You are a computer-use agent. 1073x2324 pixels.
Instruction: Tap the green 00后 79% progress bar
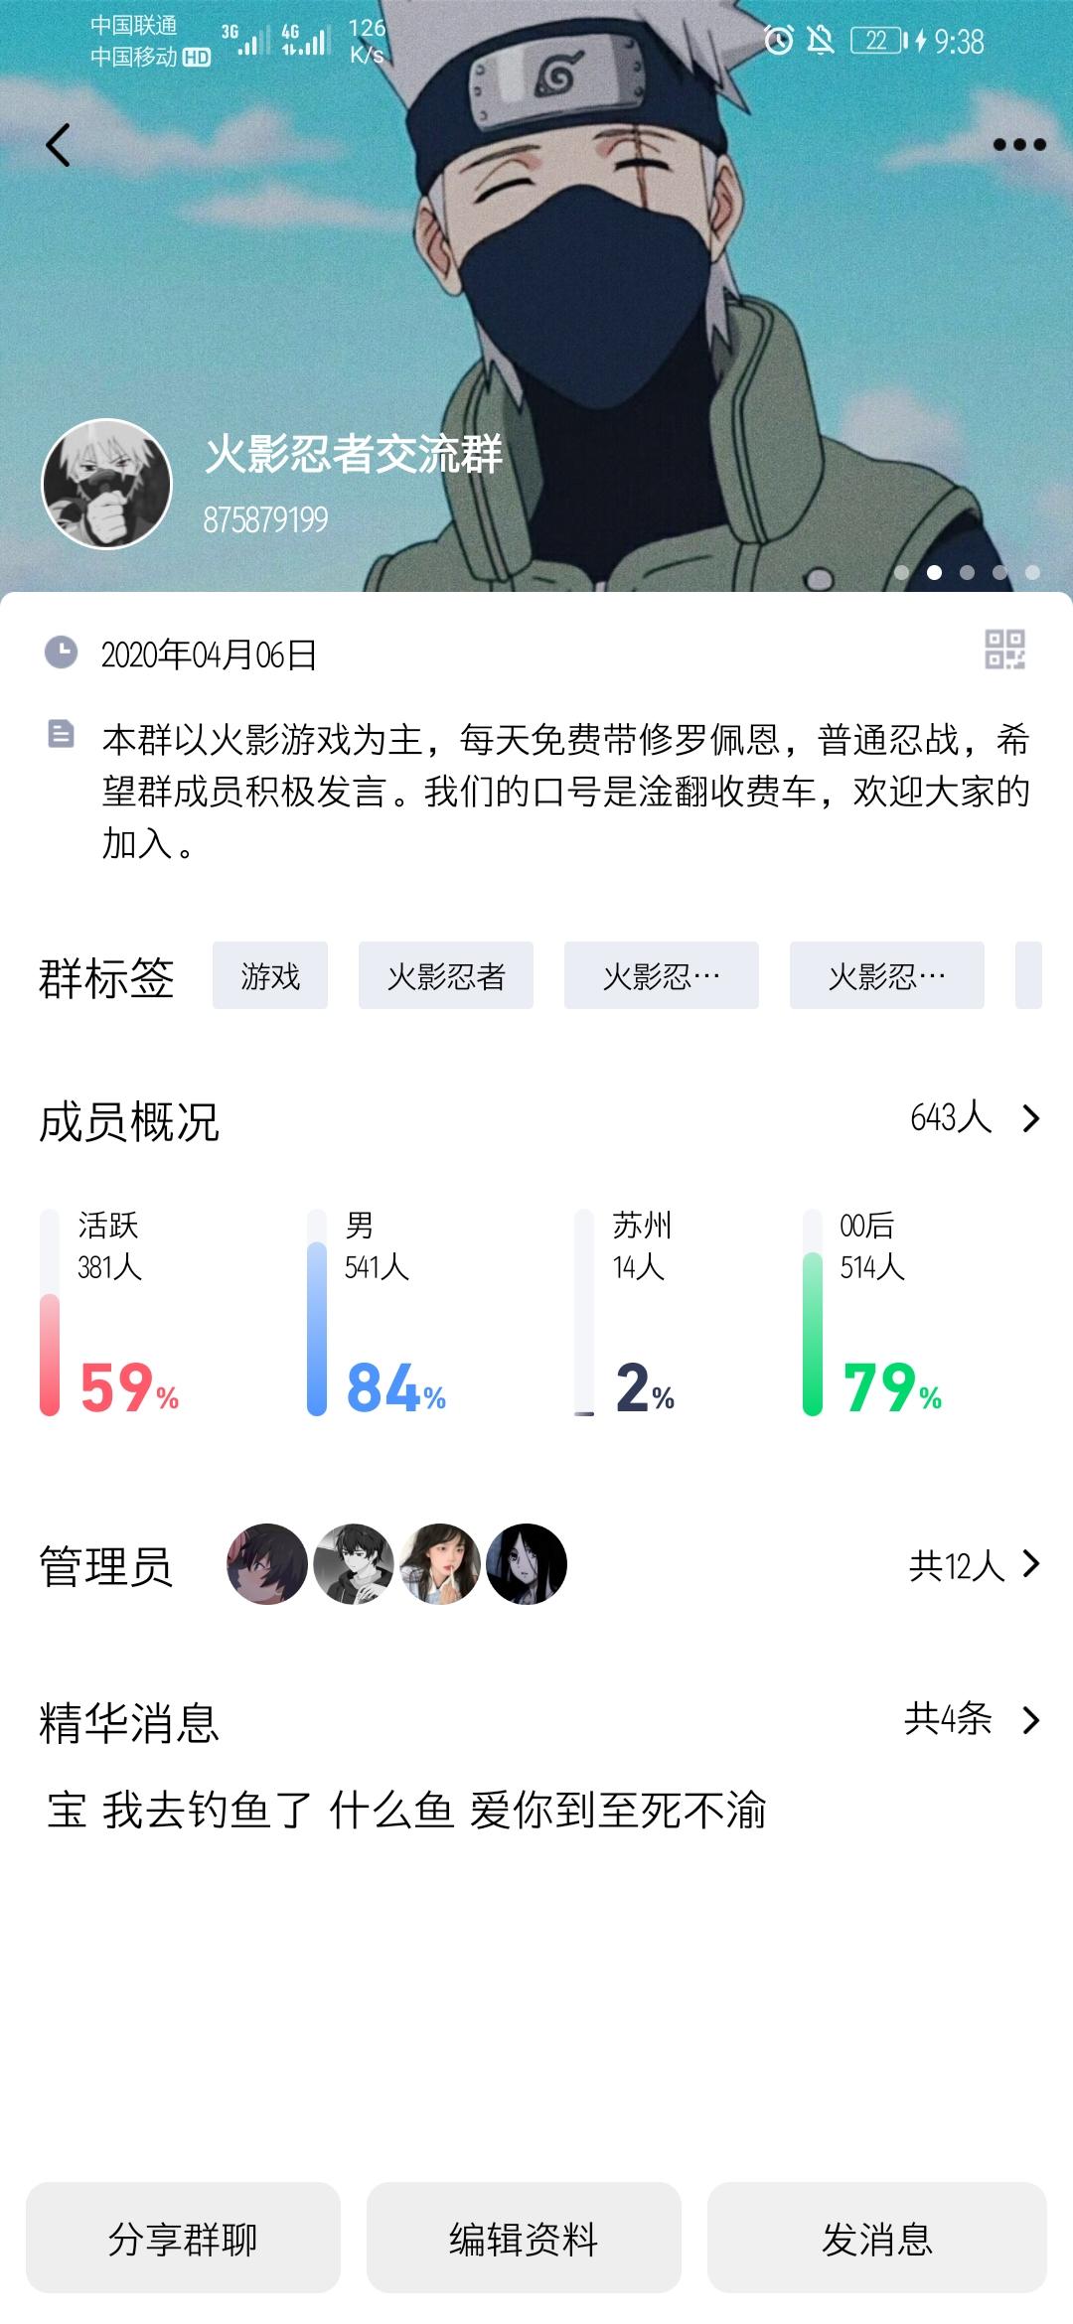tap(813, 1333)
